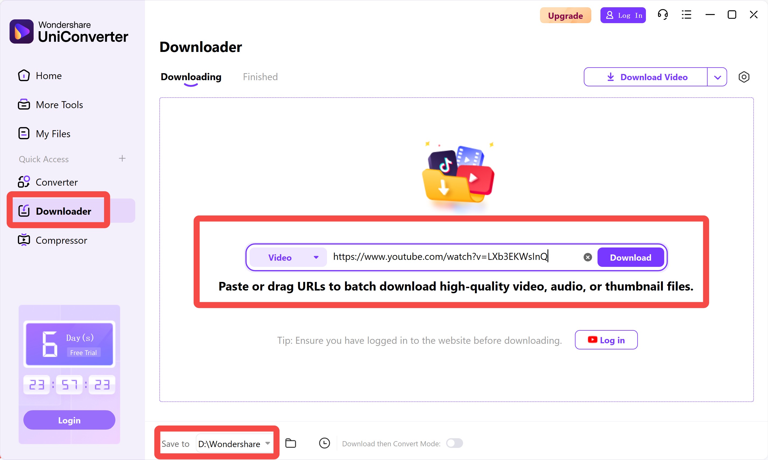Enable Download then Convert Mode

[453, 444]
